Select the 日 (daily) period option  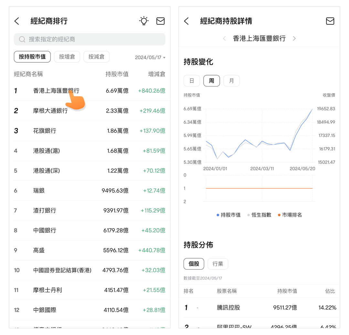[x=192, y=81]
